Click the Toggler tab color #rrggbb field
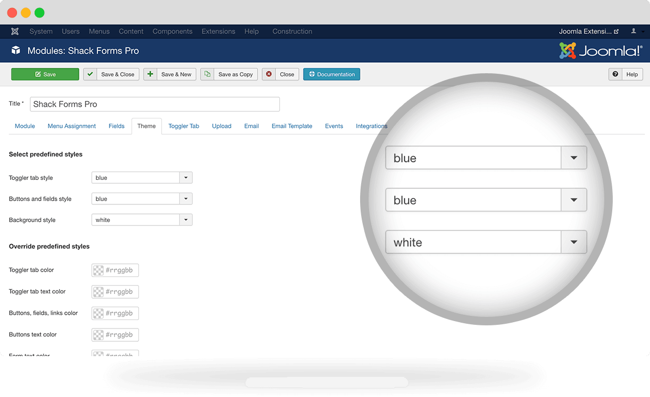Screen dimensions: 650x397 (115, 270)
